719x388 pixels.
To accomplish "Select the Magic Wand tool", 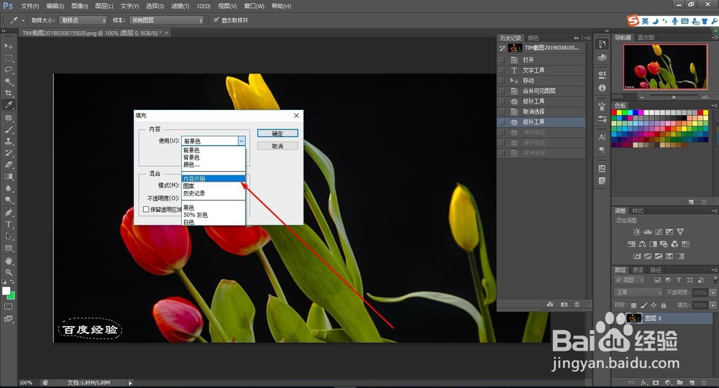I will [8, 81].
